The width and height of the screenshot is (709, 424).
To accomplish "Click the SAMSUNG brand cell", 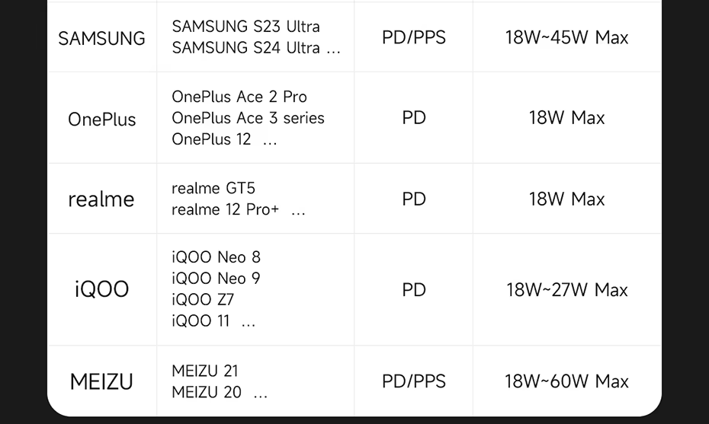I will pyautogui.click(x=101, y=38).
